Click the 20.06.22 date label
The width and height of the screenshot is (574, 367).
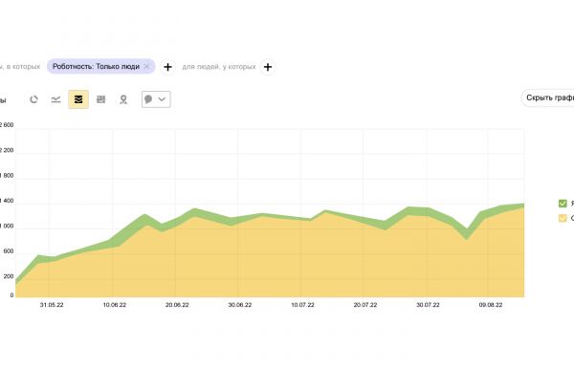177,305
